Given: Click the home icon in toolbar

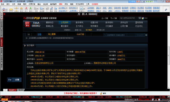Looking at the screenshot, I should pyautogui.click(x=4, y=9).
